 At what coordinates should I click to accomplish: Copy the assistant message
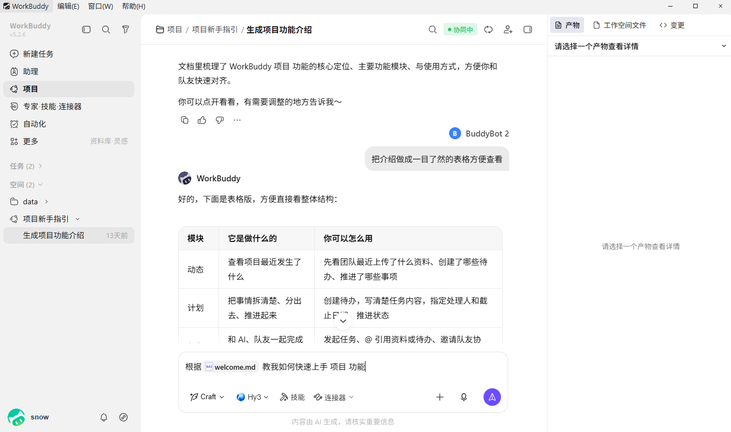[x=185, y=120]
